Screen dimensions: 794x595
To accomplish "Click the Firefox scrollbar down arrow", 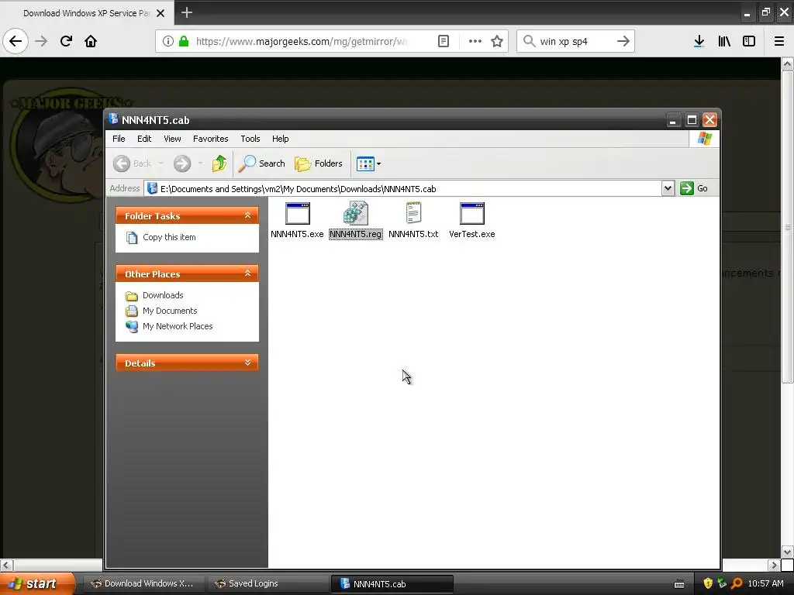I will pyautogui.click(x=788, y=552).
